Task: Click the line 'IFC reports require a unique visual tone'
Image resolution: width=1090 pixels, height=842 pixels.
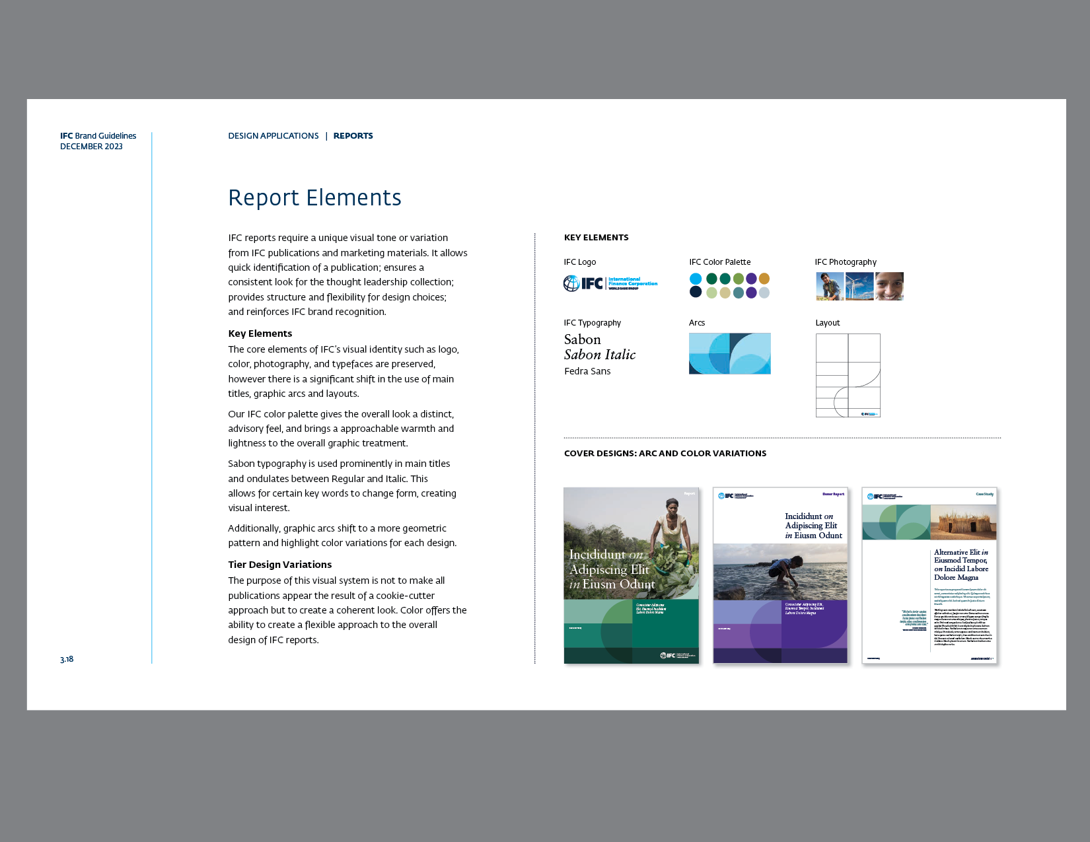Action: click(x=338, y=238)
